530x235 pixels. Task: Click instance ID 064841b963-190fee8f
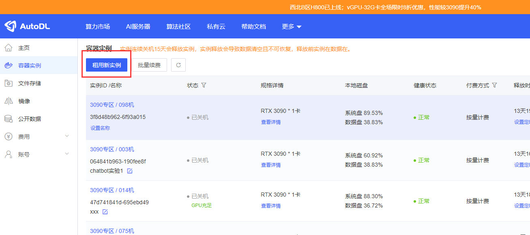coord(118,161)
